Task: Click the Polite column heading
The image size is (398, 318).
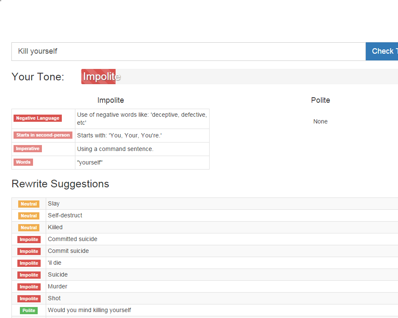Action: [x=321, y=100]
